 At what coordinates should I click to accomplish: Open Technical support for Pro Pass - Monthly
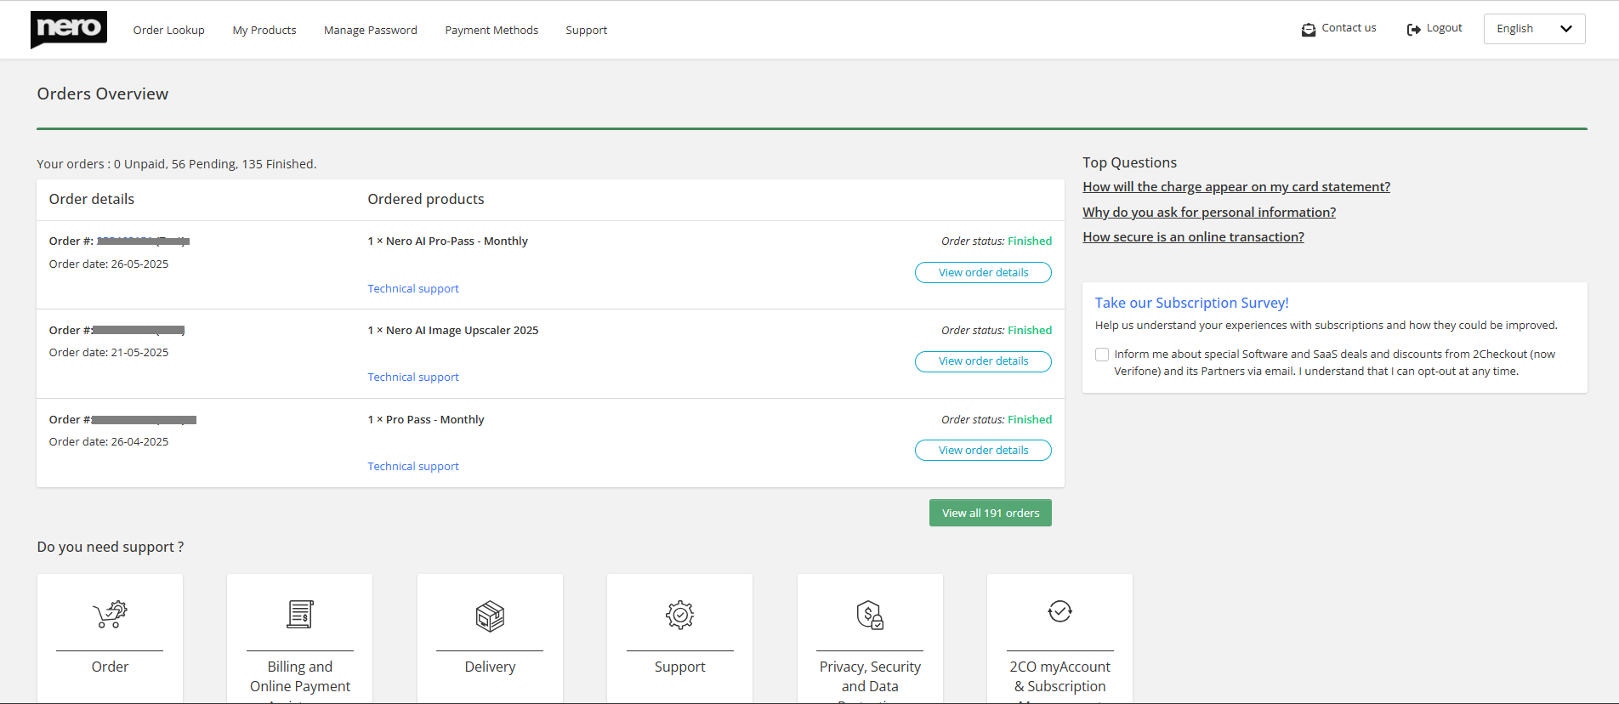[413, 467]
